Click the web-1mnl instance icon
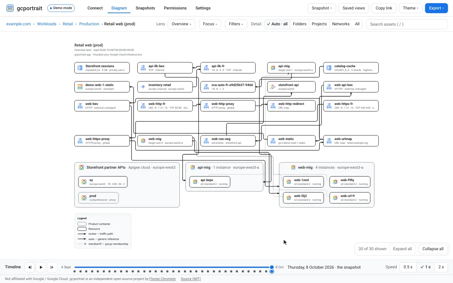Image resolution: width=453 pixels, height=283 pixels. (288, 182)
